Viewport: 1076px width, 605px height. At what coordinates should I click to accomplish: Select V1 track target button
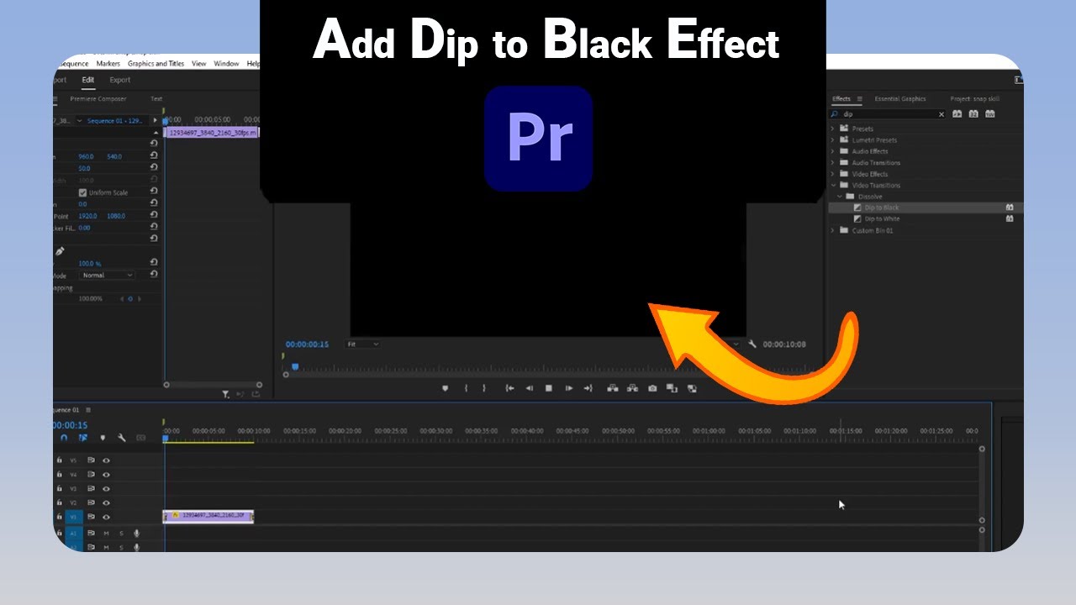74,517
